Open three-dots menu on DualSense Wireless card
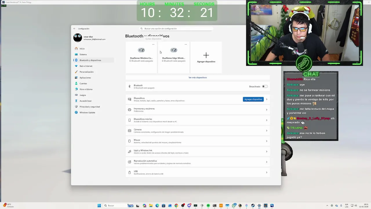The image size is (371, 209). (153, 44)
